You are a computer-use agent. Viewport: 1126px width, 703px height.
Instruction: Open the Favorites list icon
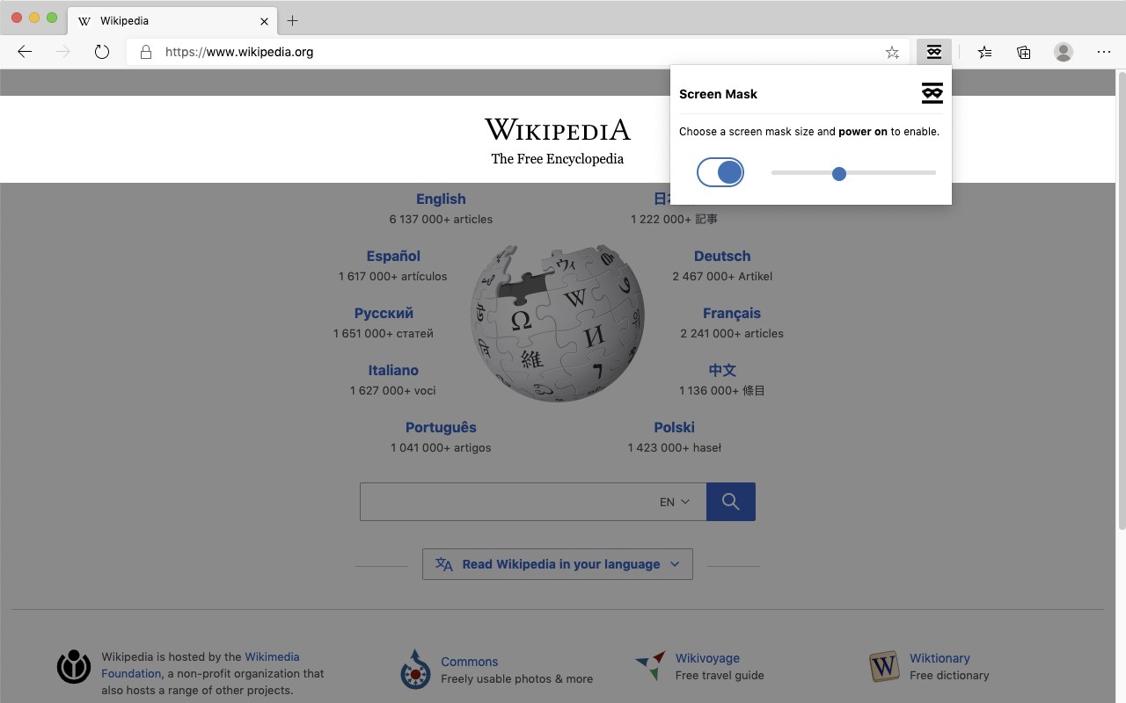(984, 52)
